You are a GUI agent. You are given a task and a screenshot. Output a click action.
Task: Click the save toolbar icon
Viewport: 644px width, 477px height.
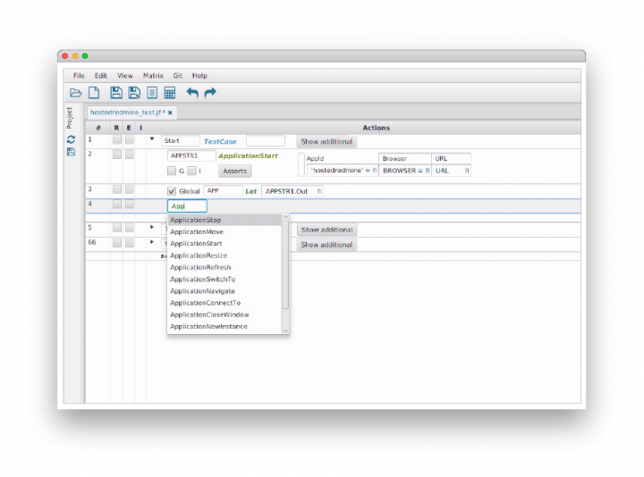(116, 93)
